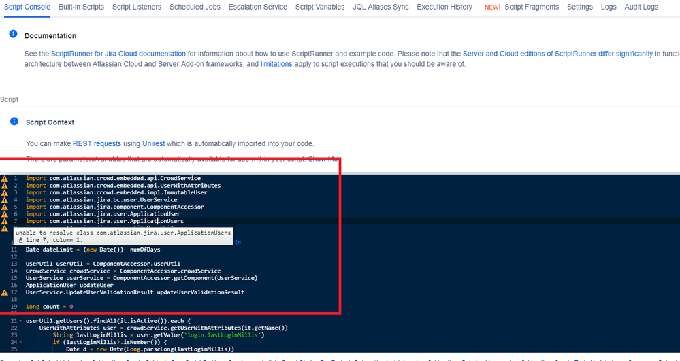This screenshot has width=680, height=361.
Task: Switch to Built-in Scripts tab
Action: (81, 7)
